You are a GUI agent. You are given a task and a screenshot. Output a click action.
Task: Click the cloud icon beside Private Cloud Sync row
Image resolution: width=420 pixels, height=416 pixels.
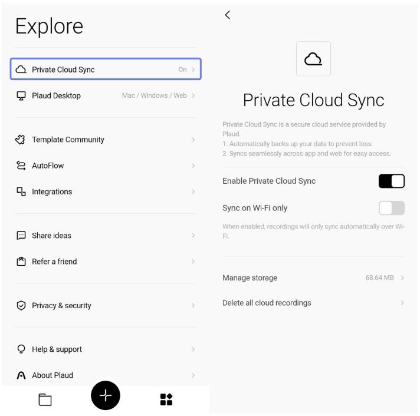[21, 70]
